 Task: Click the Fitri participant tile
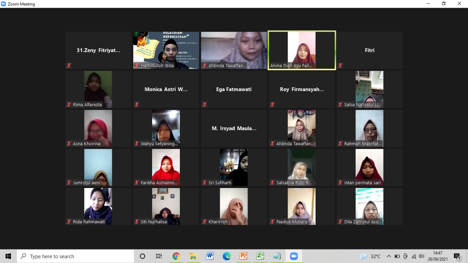tap(370, 50)
